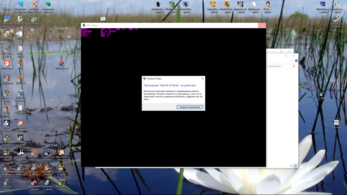Select the Hypnosis.exe shortcut icon
Image resolution: width=347 pixels, height=195 pixels.
click(x=240, y=7)
